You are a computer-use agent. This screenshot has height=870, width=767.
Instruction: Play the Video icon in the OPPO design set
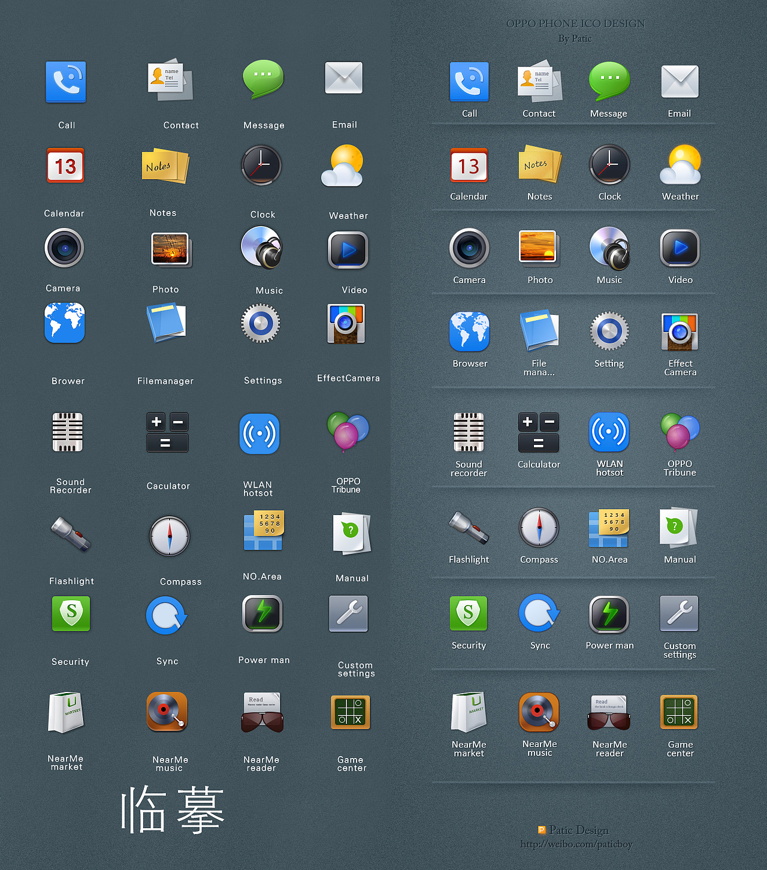(680, 248)
